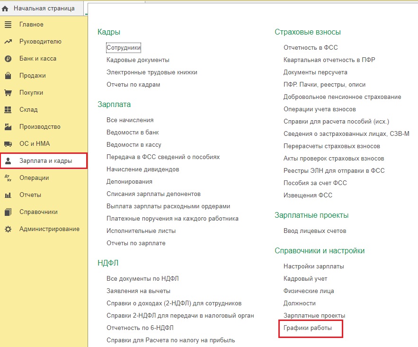Open Кадровый учет settings
Screen dimensions: 418x347
[x=305, y=279]
